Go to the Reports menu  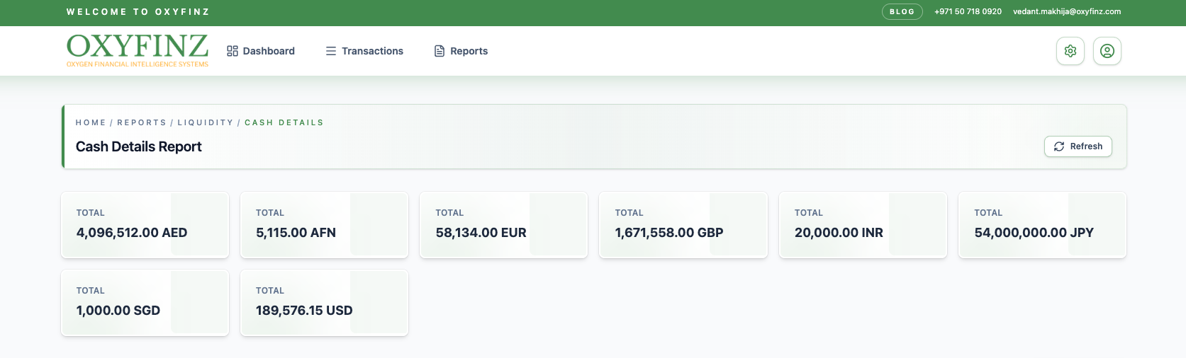pos(461,51)
